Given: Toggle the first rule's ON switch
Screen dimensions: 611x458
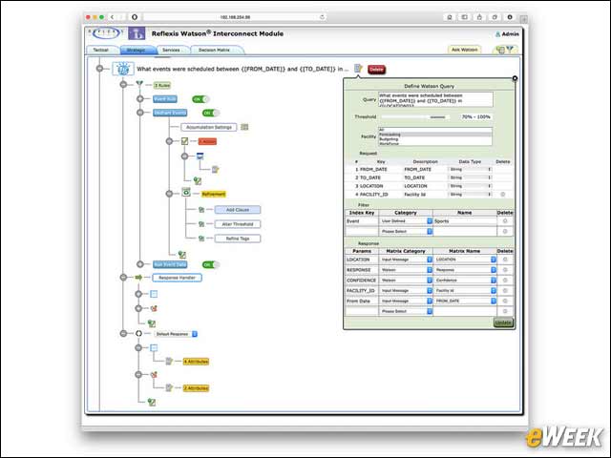Looking at the screenshot, I should coord(200,99).
